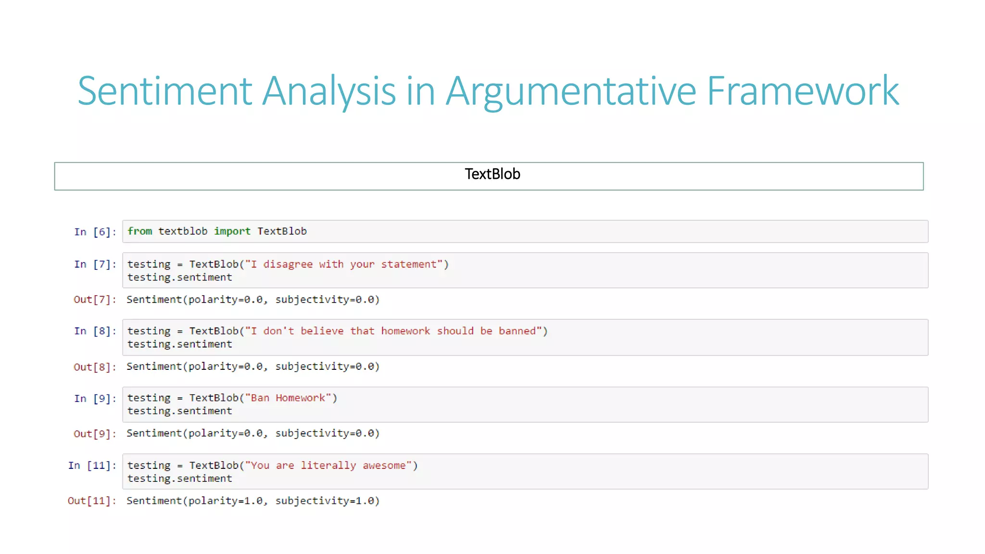Click the In [6] prompt label
The height and width of the screenshot is (554, 985).
coord(95,232)
